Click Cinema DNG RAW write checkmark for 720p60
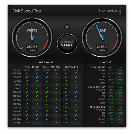 pyautogui.click(x=47, y=81)
